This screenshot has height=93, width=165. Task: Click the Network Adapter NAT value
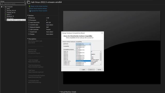(x=47, y=27)
